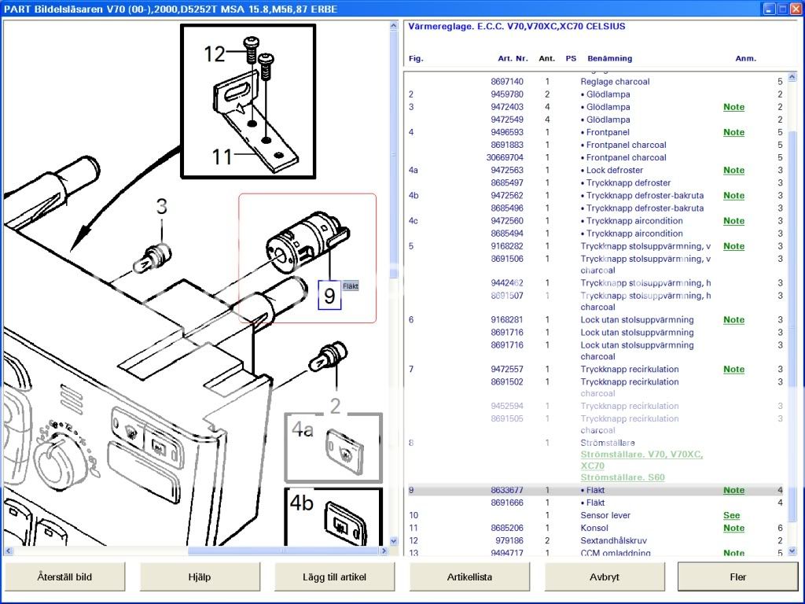805x604 pixels.
Task: Open Strömställare. S60 link
Action: [623, 477]
